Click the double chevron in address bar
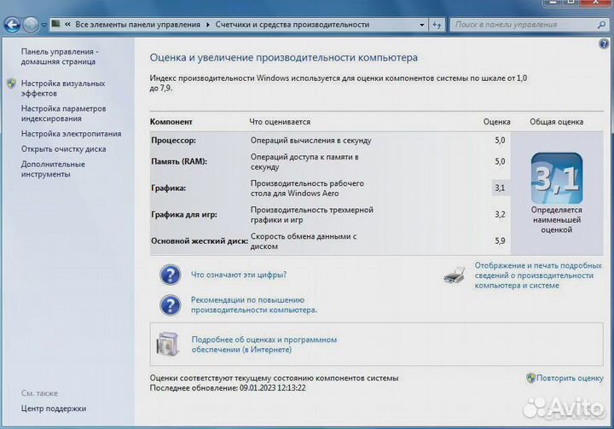The height and width of the screenshot is (429, 614). point(67,24)
